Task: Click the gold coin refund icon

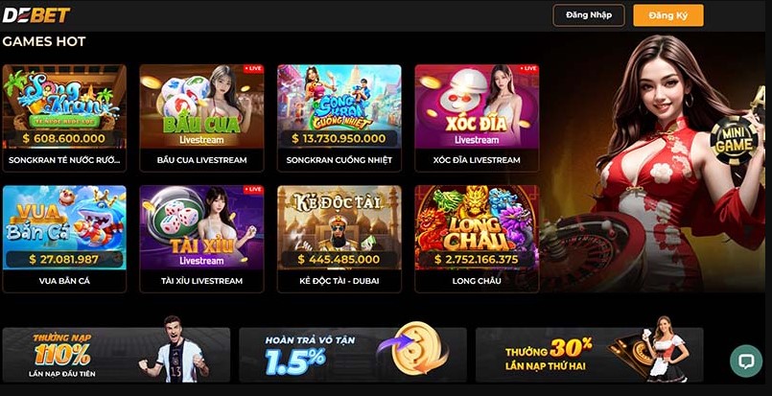Action: 417,348
